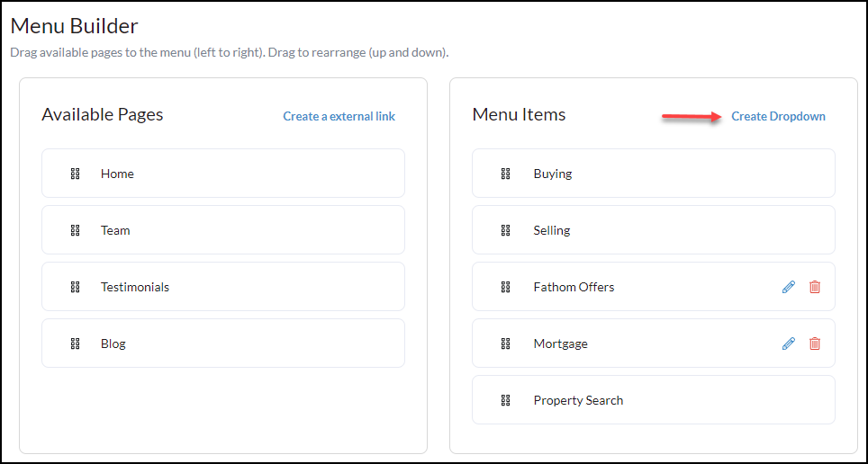Select the Buying menu item
The width and height of the screenshot is (868, 464).
coord(552,174)
